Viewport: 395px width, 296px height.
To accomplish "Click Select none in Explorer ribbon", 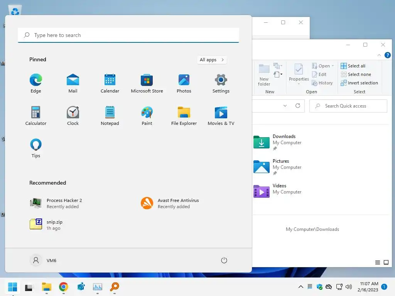I will click(356, 74).
